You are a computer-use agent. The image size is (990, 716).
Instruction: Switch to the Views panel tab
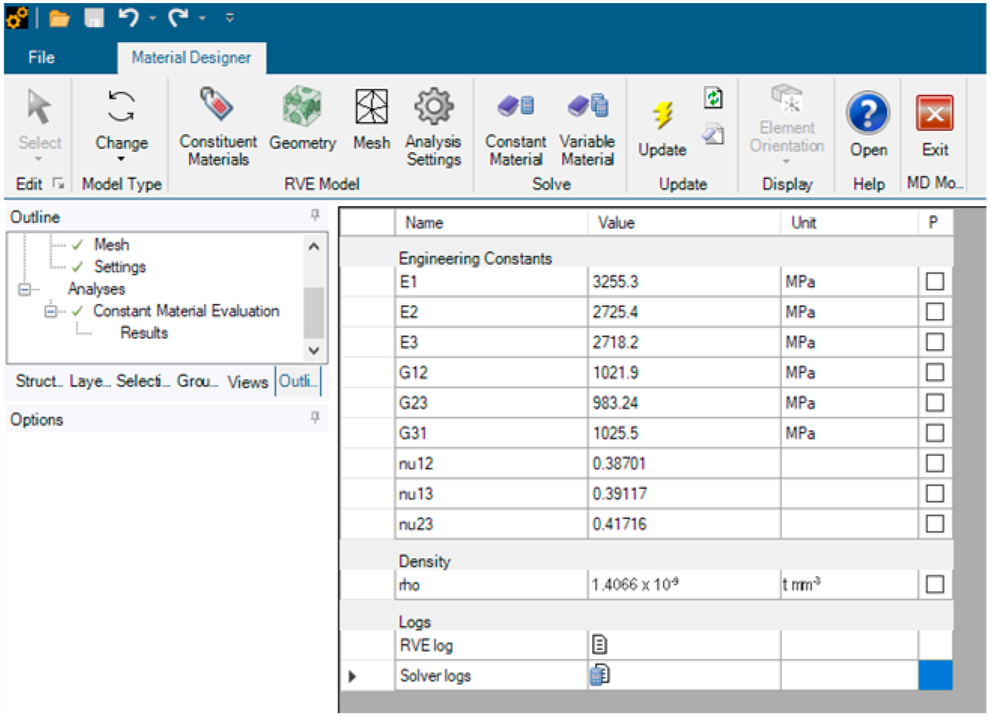click(247, 382)
